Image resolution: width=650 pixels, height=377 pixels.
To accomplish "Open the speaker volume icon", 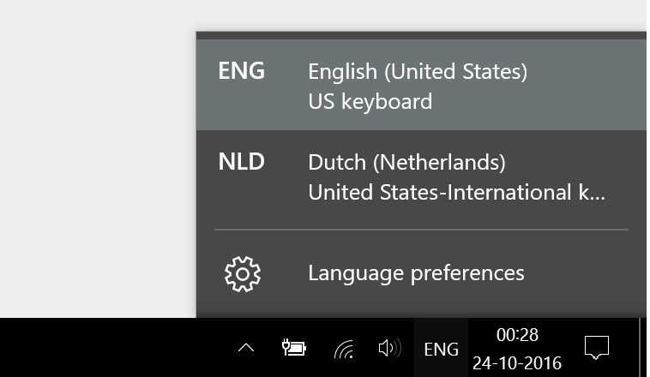I will (389, 348).
